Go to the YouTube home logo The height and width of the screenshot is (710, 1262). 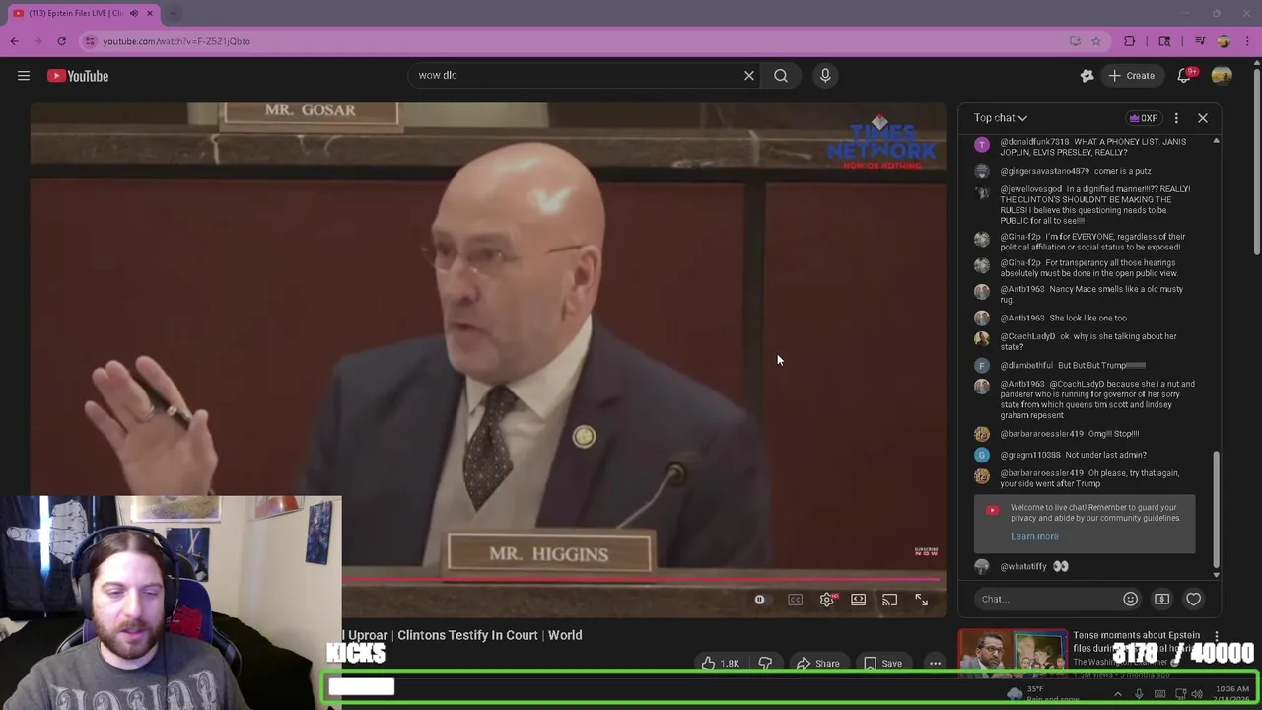(78, 76)
